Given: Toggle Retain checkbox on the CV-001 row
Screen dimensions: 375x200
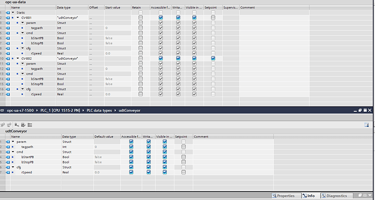Looking at the screenshot, I should pos(141,18).
